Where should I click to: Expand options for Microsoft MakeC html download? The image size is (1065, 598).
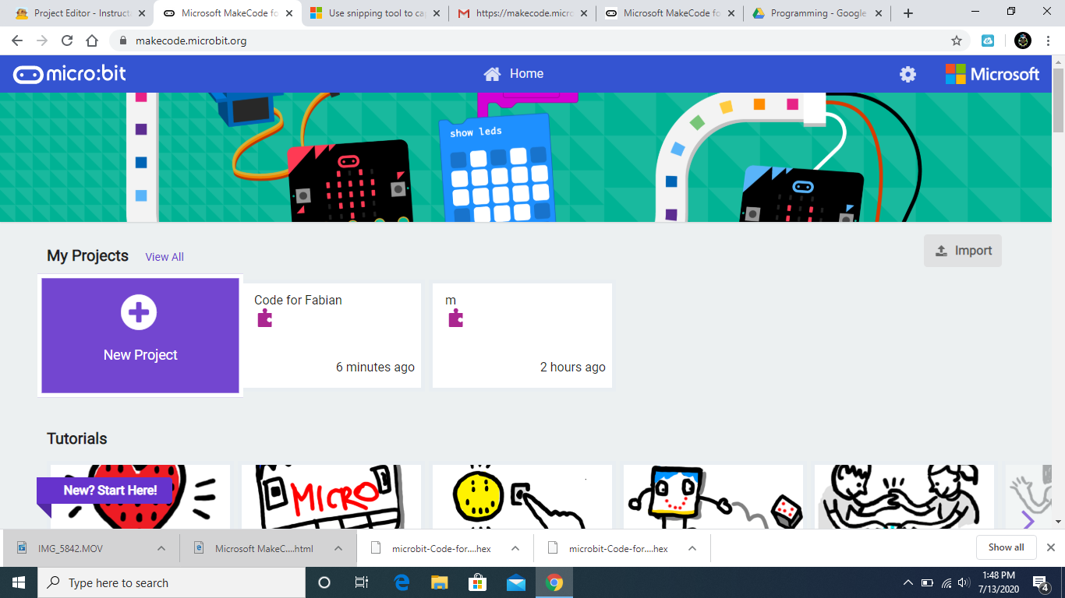coord(338,548)
